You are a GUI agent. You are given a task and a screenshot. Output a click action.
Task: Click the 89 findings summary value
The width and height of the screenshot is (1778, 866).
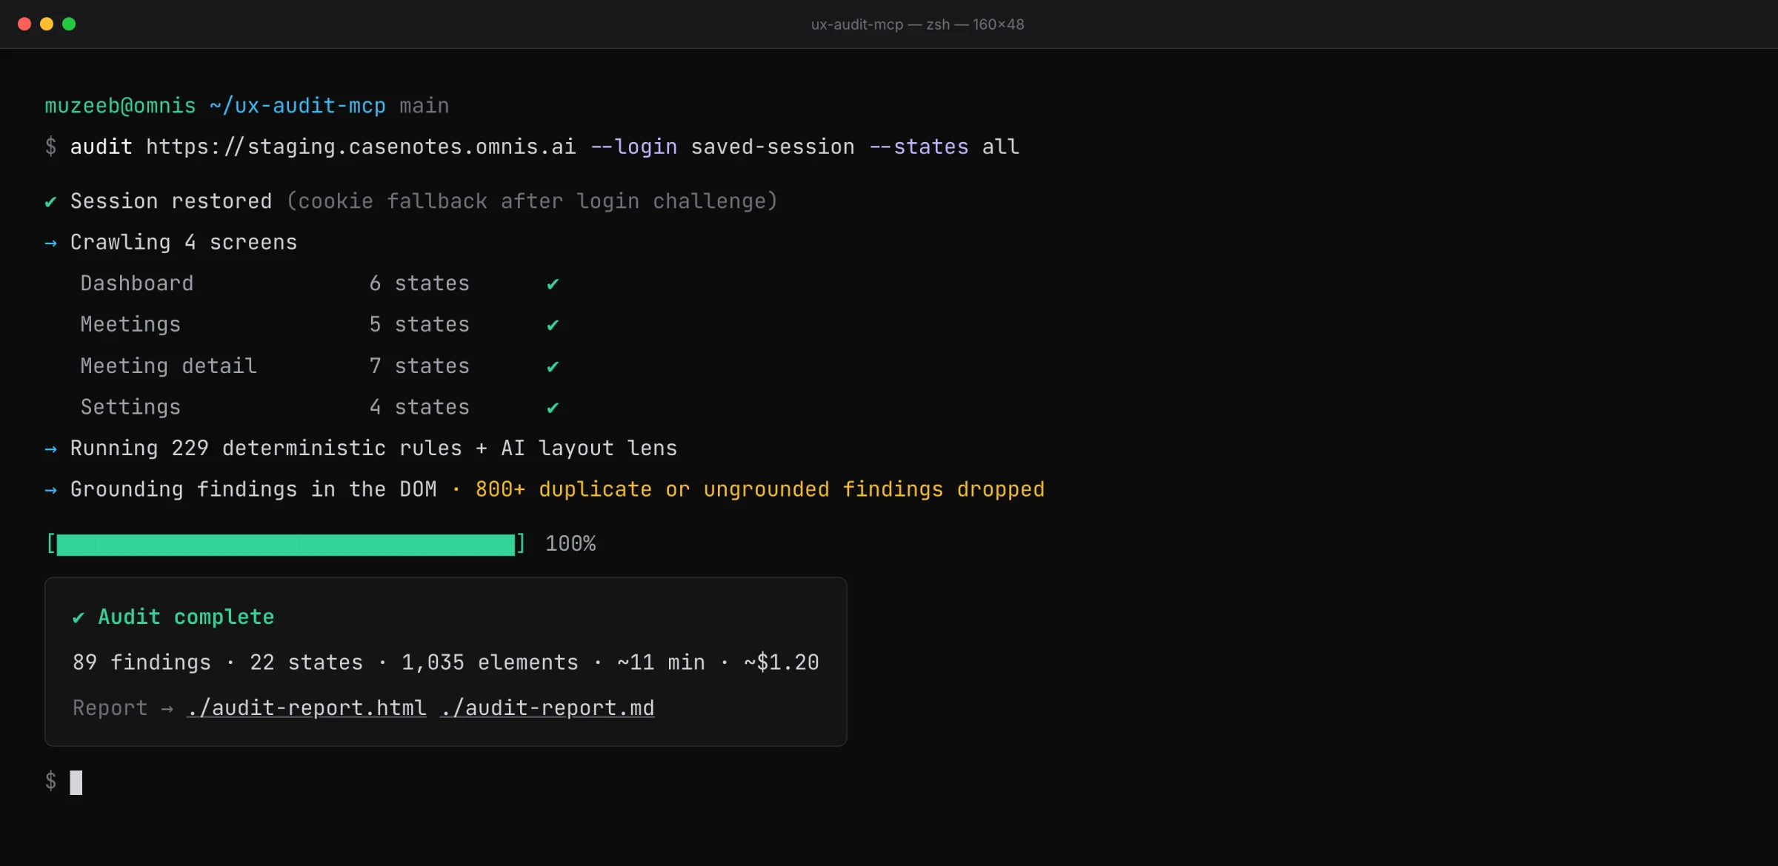(141, 662)
